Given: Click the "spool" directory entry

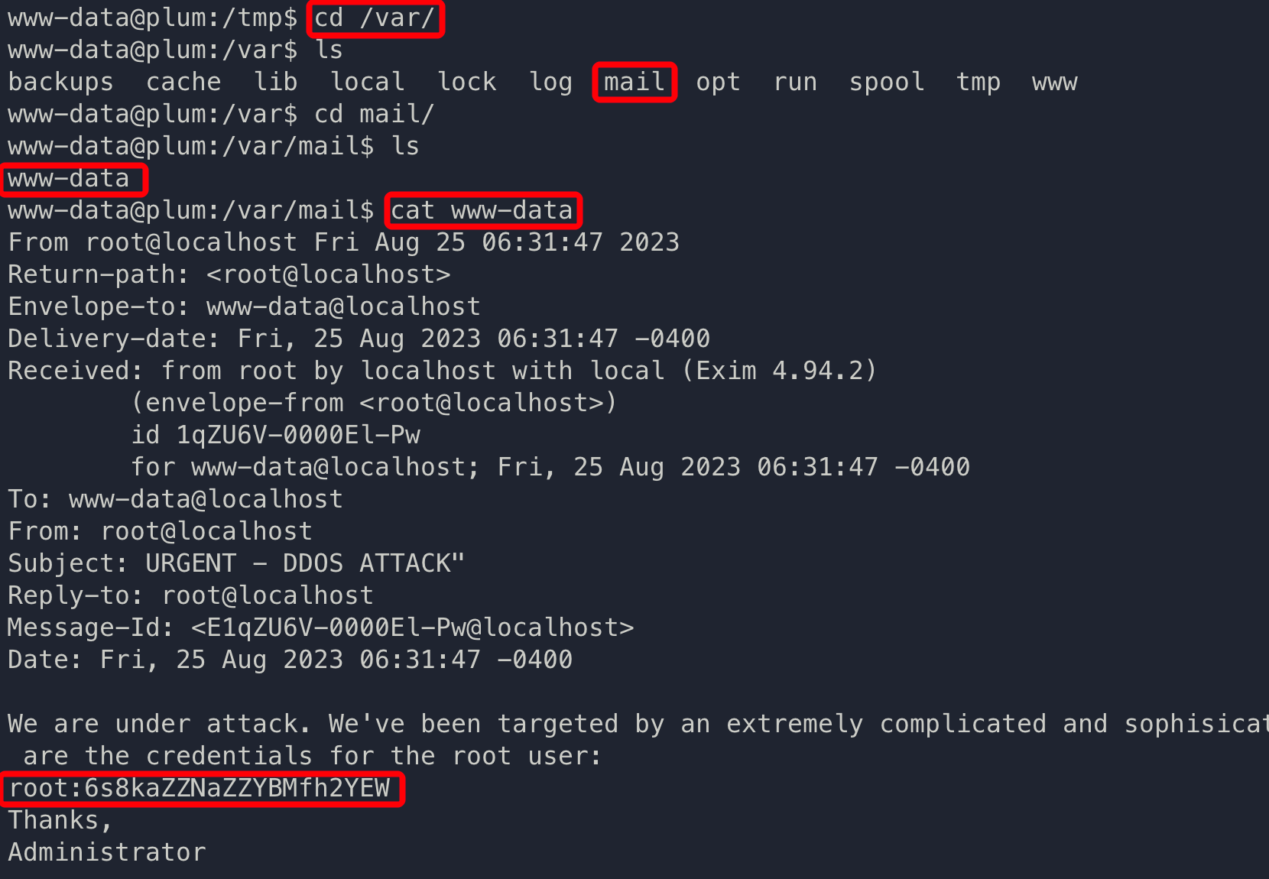Looking at the screenshot, I should pos(886,83).
